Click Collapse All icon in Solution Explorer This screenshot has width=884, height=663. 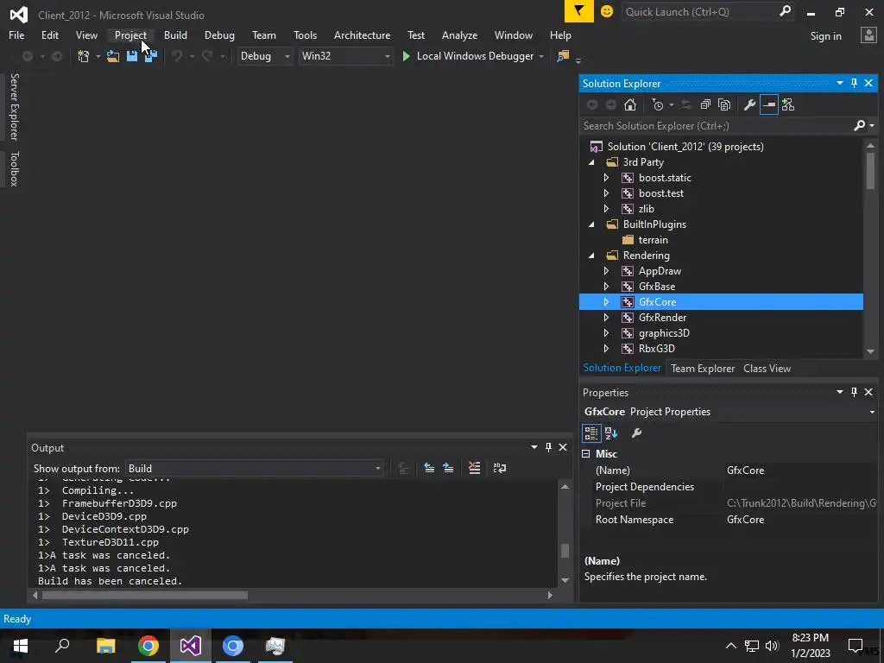coord(705,104)
